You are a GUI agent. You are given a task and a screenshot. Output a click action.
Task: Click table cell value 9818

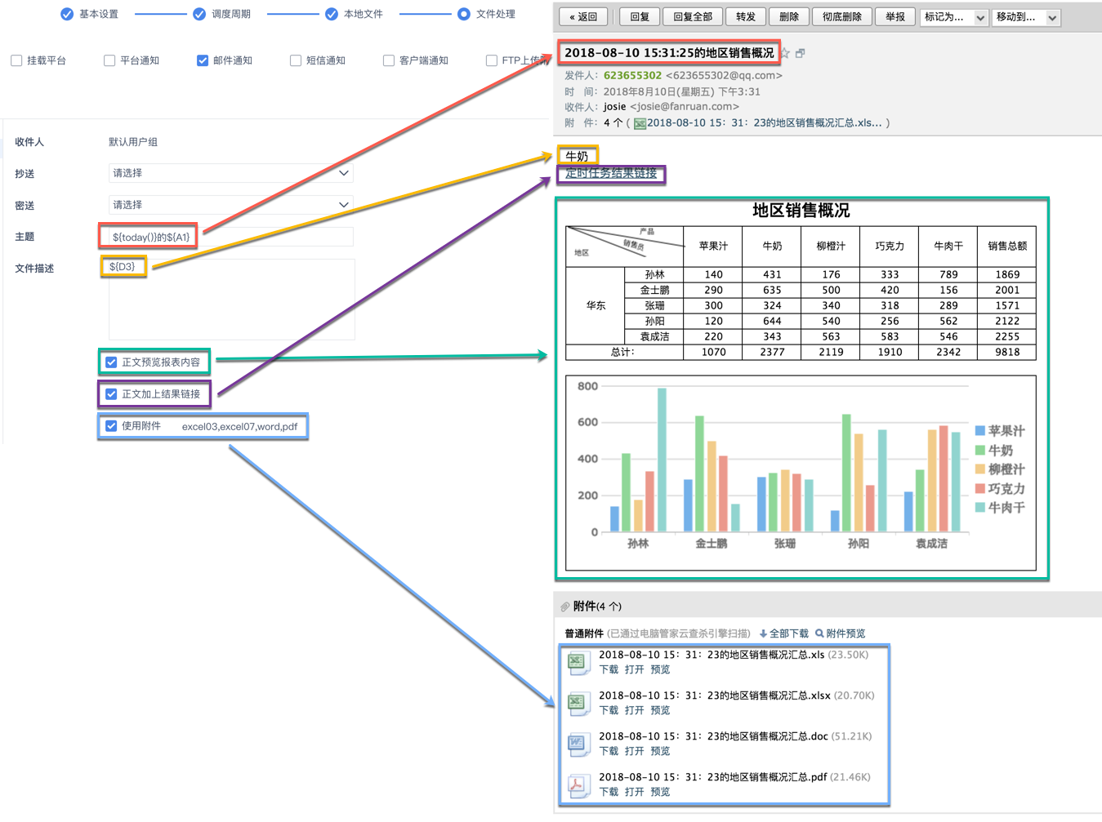point(1007,352)
